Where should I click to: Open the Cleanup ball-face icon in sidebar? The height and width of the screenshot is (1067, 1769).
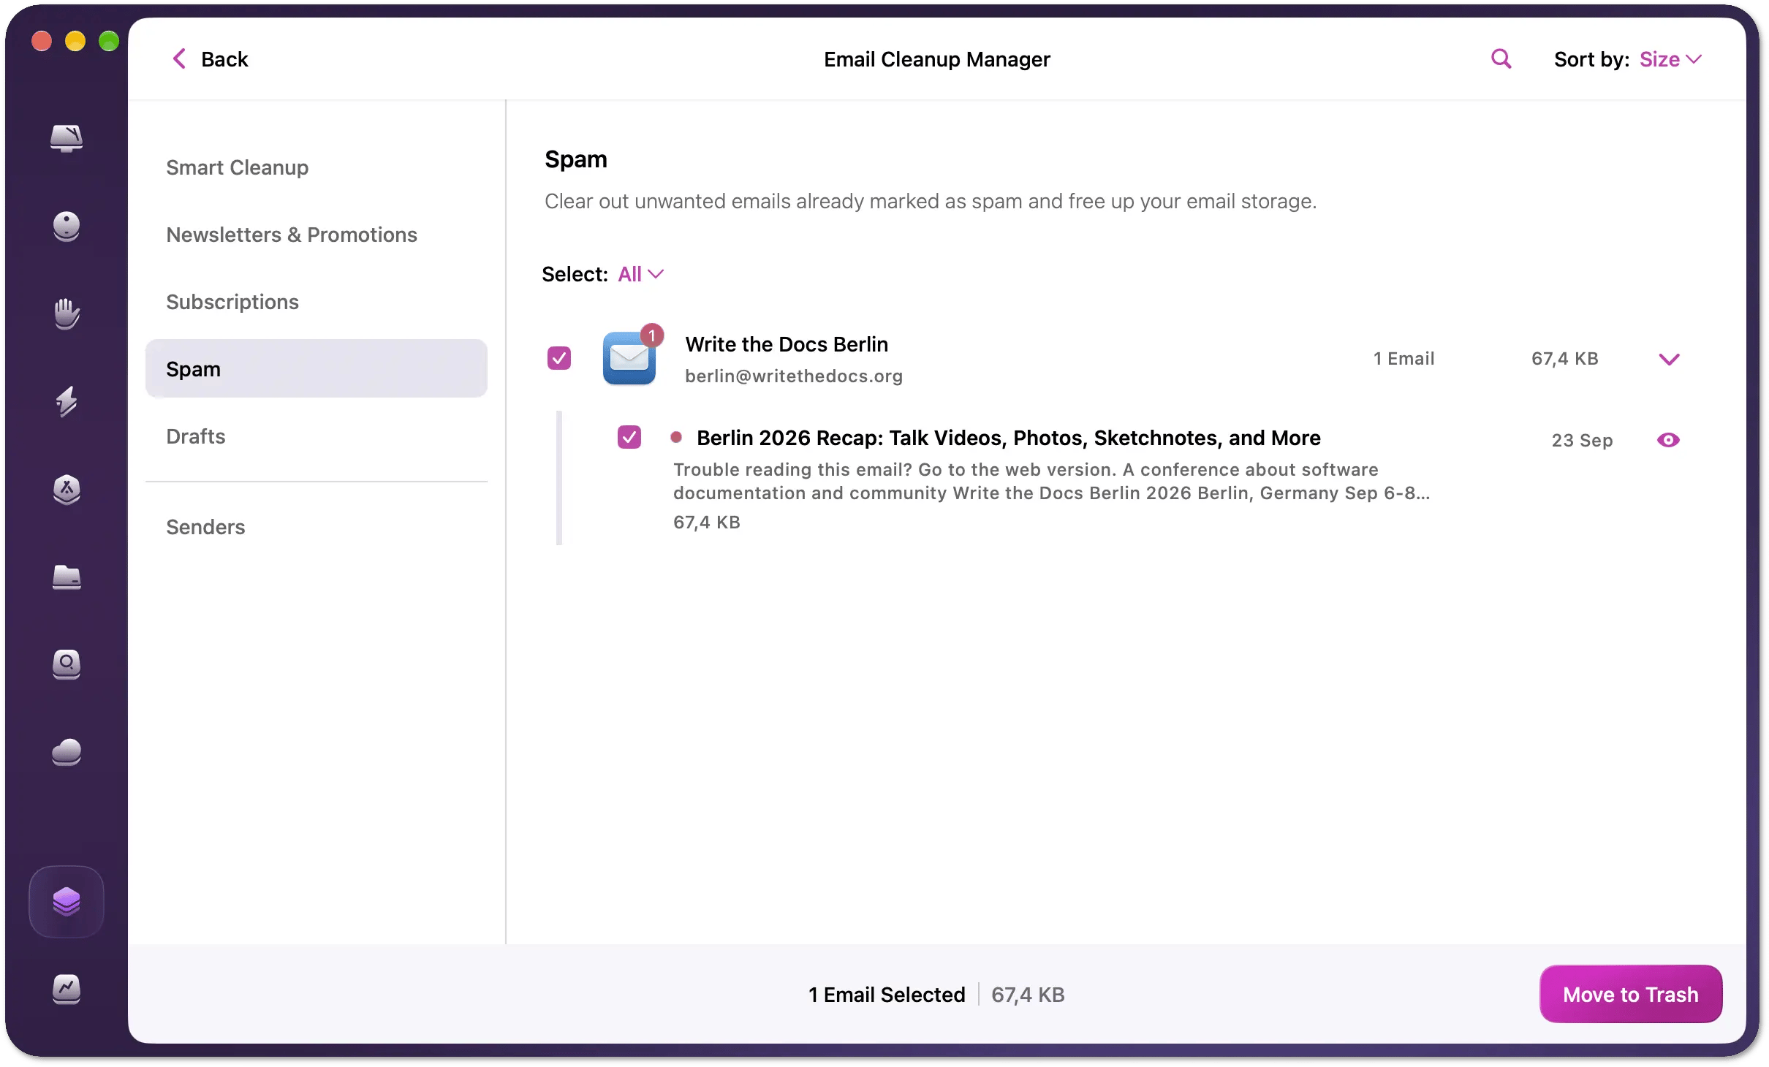[x=67, y=226]
